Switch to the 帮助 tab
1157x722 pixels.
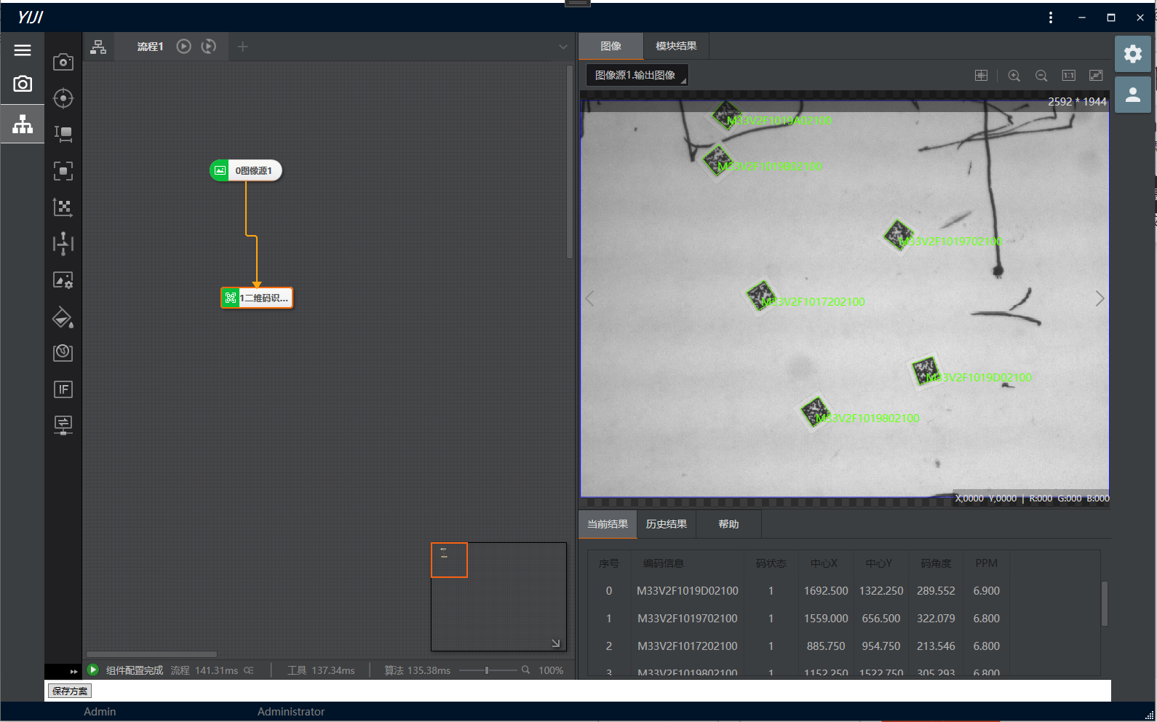click(728, 524)
